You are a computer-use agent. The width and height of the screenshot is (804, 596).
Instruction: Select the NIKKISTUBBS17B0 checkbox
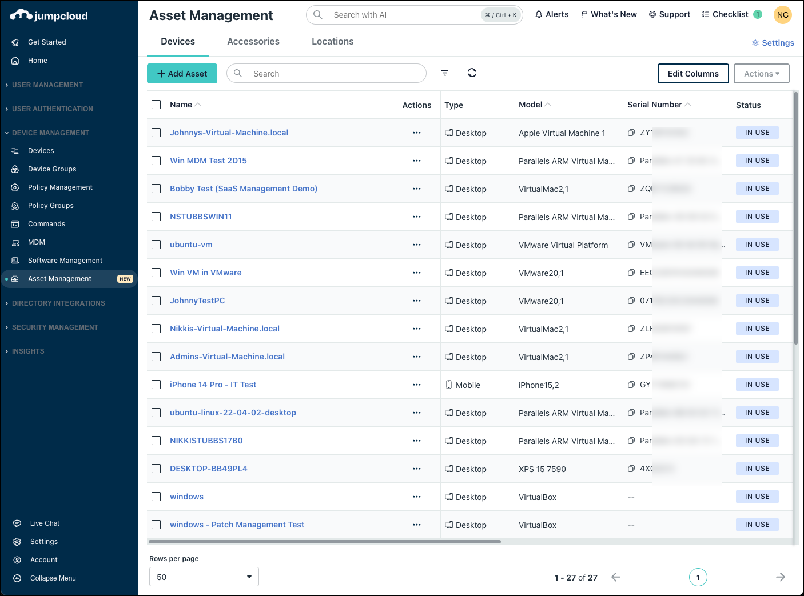(x=156, y=441)
